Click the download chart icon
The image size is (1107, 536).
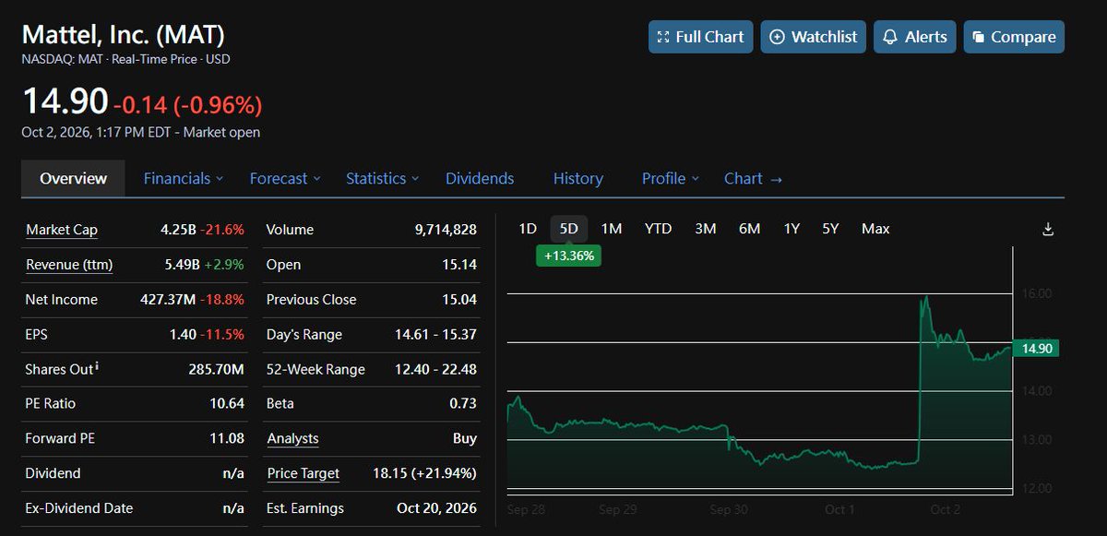pos(1048,229)
